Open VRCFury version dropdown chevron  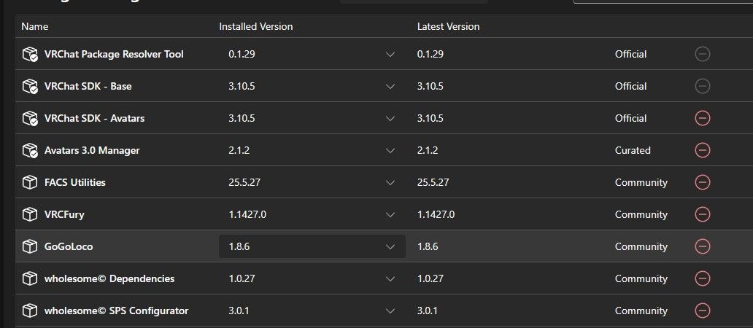coord(390,214)
